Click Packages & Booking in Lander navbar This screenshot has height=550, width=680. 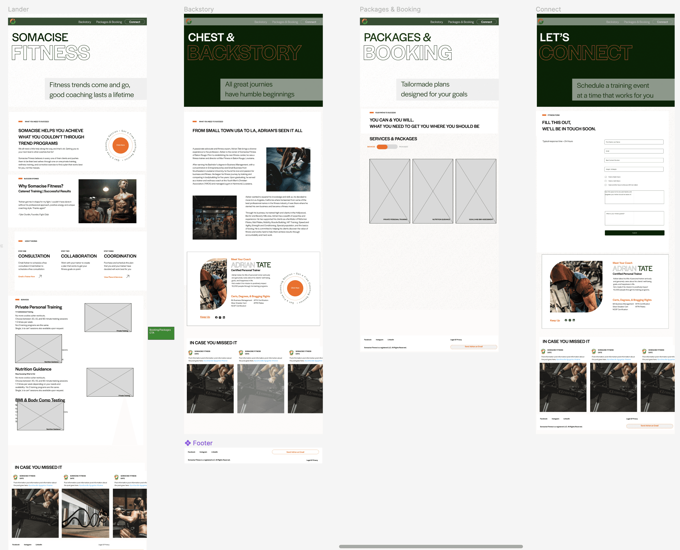[109, 22]
